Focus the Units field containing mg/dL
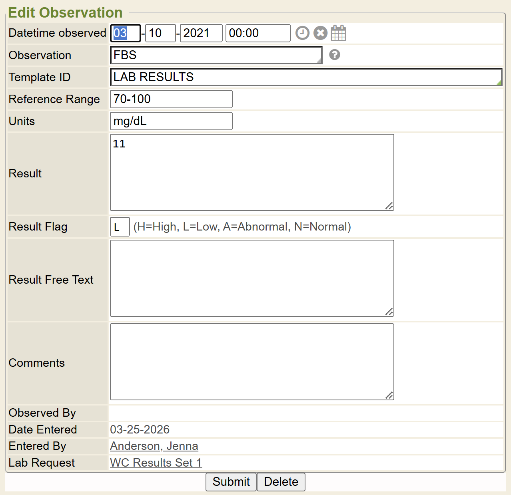The width and height of the screenshot is (511, 495). click(171, 121)
